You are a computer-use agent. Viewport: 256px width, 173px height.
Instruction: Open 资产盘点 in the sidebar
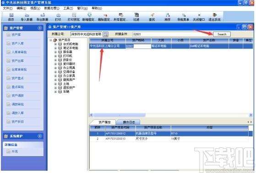point(15,78)
